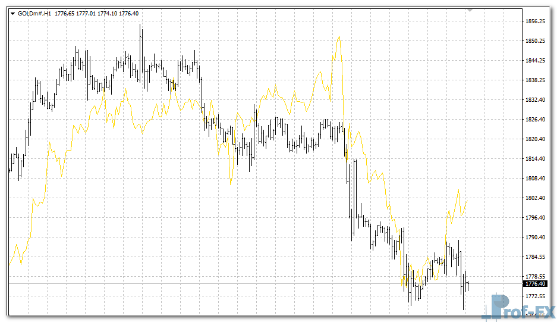Click the GOLDm#,H1 chart title text
This screenshot has width=557, height=322.
(34, 13)
